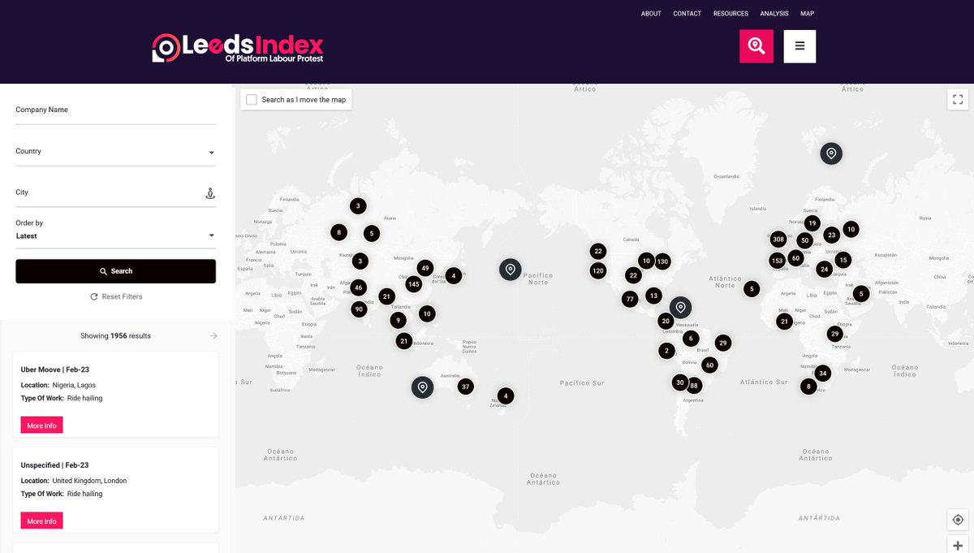
Task: Open the 6 cluster marker
Action: click(691, 338)
